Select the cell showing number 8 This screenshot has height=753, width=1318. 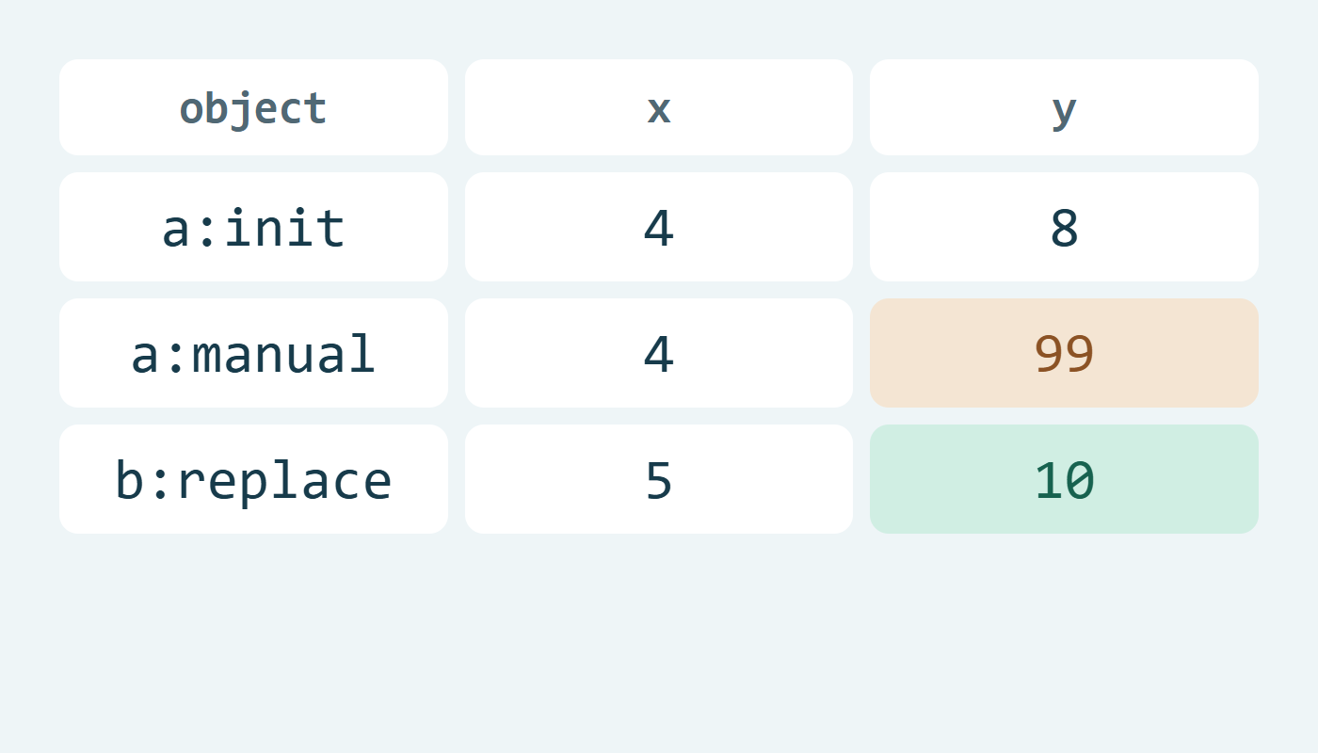pos(1064,227)
